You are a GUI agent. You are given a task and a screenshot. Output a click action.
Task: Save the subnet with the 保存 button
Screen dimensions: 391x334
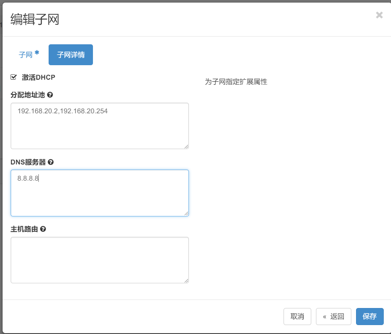coord(370,317)
